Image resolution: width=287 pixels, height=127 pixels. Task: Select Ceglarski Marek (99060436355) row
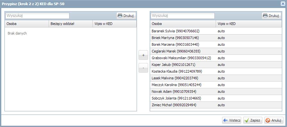pos(216,51)
